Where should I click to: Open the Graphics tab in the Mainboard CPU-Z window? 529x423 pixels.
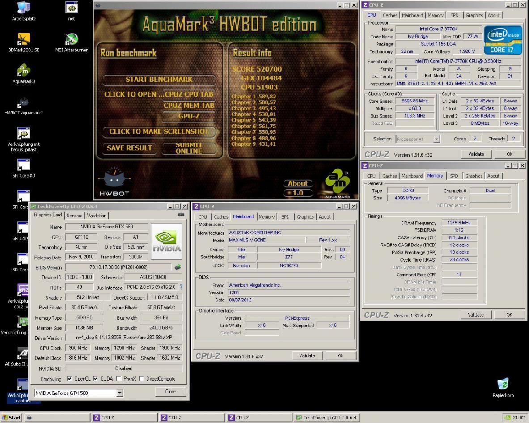305,216
